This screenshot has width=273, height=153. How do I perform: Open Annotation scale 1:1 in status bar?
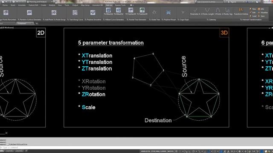click(233, 151)
